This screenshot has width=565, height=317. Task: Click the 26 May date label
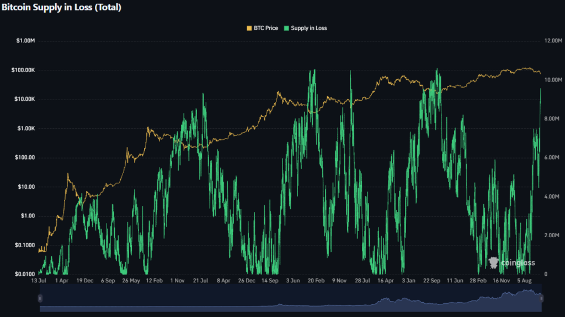131,280
